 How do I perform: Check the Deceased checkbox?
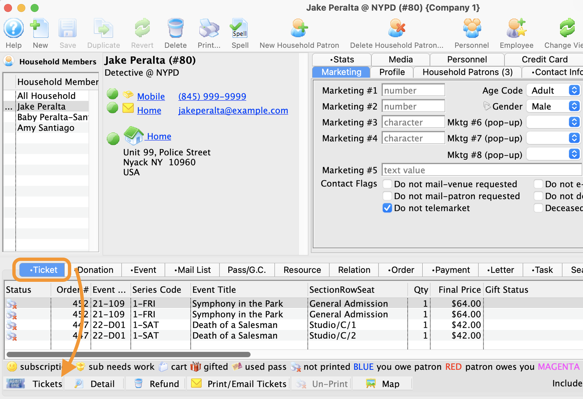(538, 208)
